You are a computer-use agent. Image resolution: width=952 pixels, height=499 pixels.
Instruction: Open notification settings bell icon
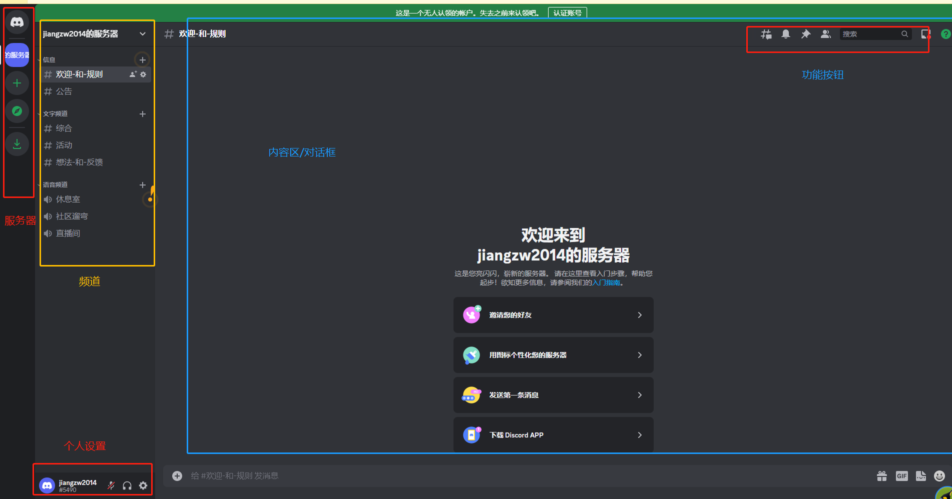click(786, 34)
